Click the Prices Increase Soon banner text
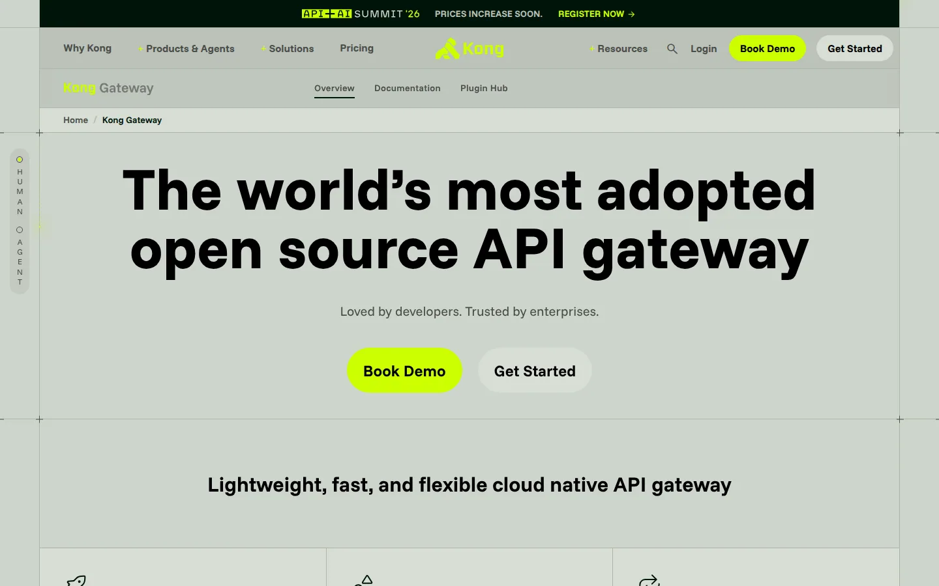 [488, 14]
